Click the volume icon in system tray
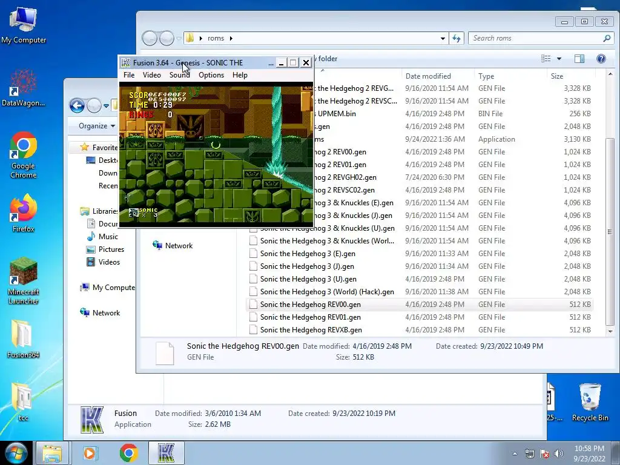620x465 pixels. (x=558, y=453)
